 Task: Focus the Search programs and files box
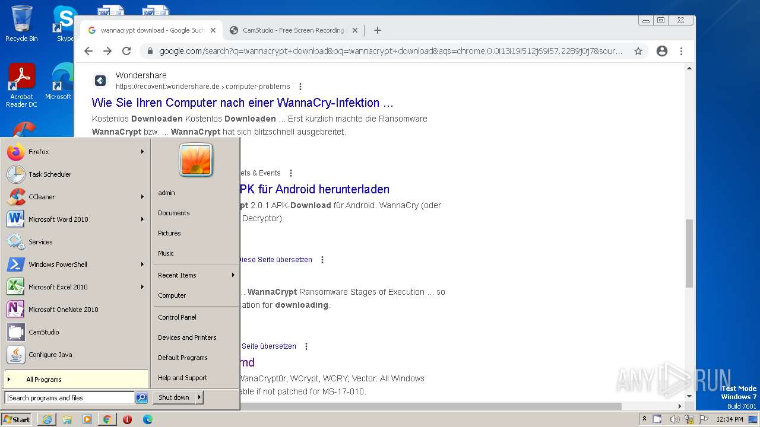point(70,398)
